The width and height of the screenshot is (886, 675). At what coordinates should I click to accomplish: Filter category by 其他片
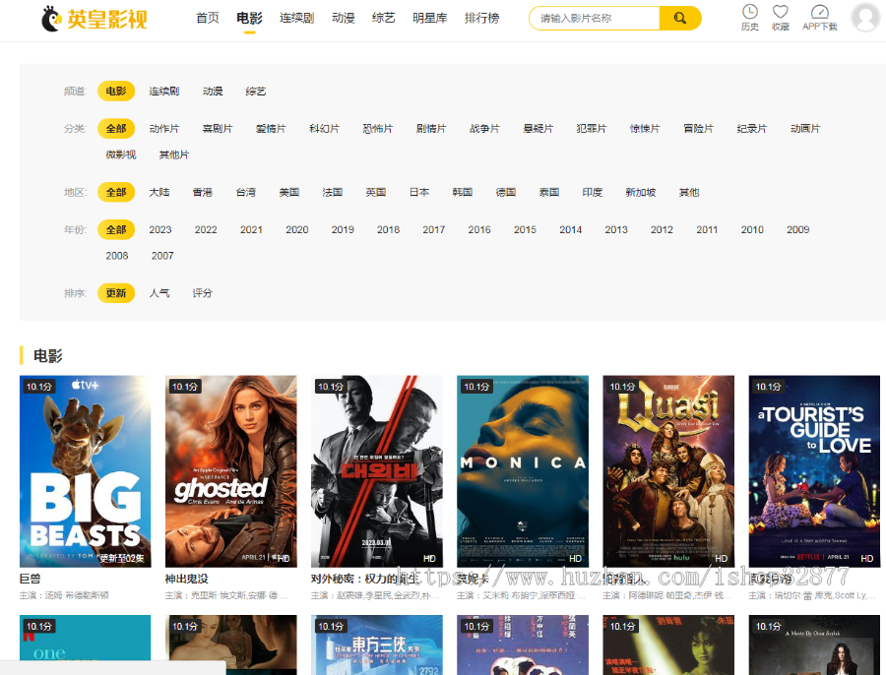click(x=174, y=154)
